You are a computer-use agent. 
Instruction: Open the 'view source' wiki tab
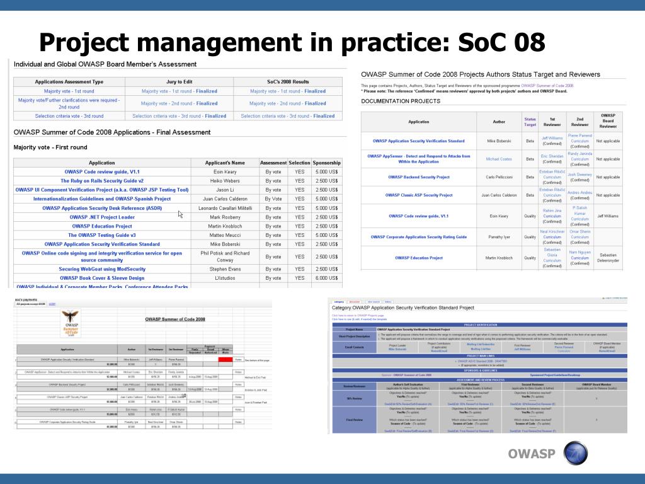click(373, 302)
